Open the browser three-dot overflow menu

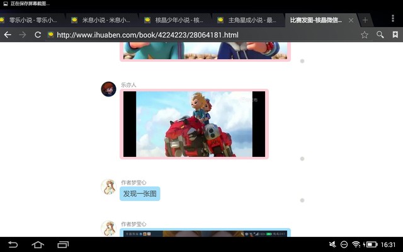coord(393,18)
